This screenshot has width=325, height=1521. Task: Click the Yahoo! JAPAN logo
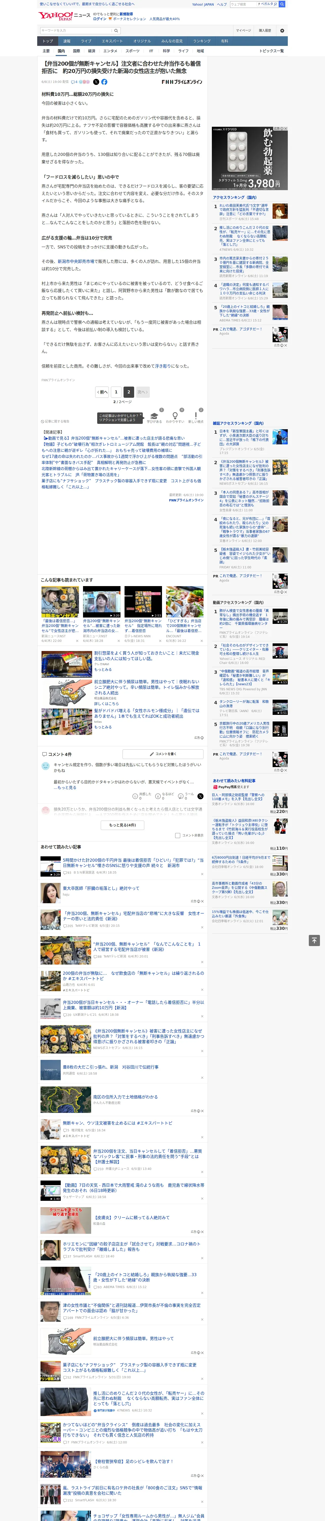pyautogui.click(x=55, y=16)
